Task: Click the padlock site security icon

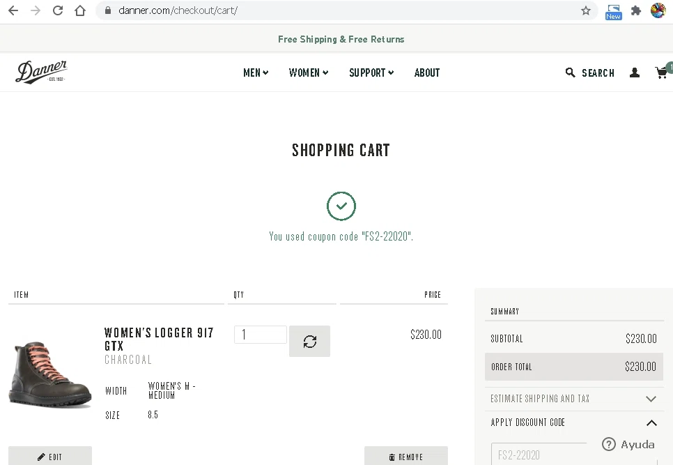Action: tap(108, 10)
